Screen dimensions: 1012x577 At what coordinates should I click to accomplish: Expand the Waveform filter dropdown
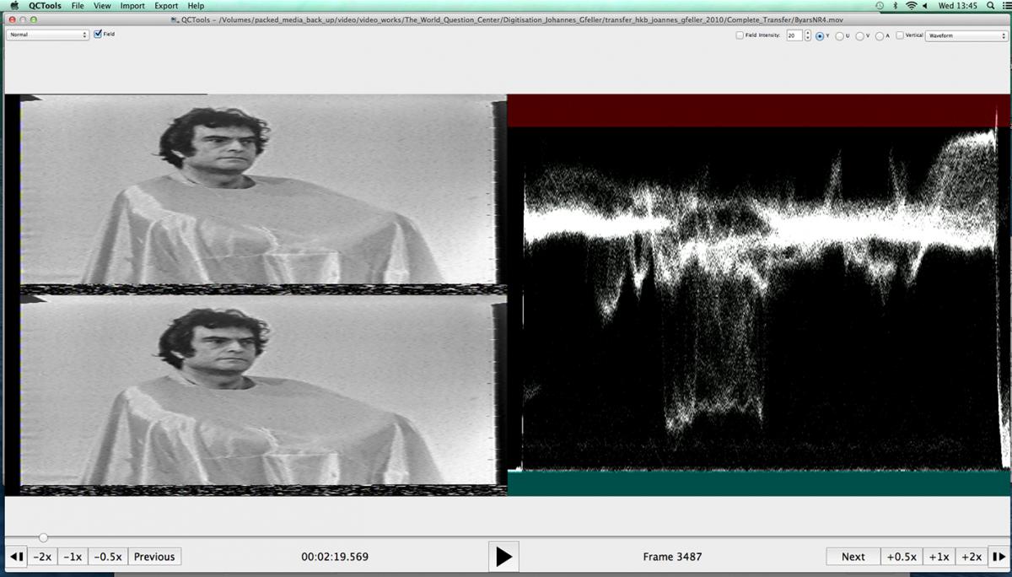966,35
